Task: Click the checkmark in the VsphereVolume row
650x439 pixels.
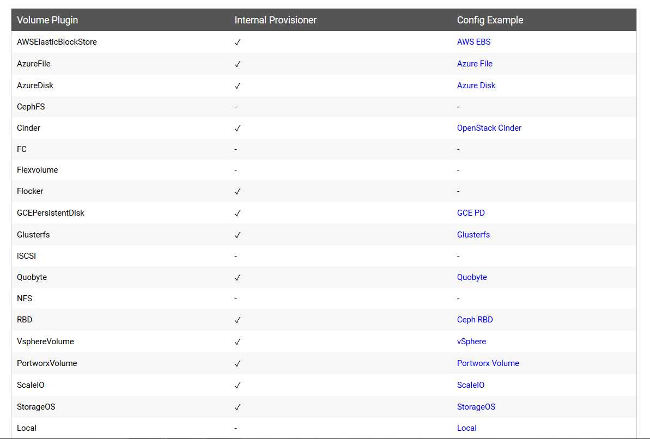Action: (238, 342)
